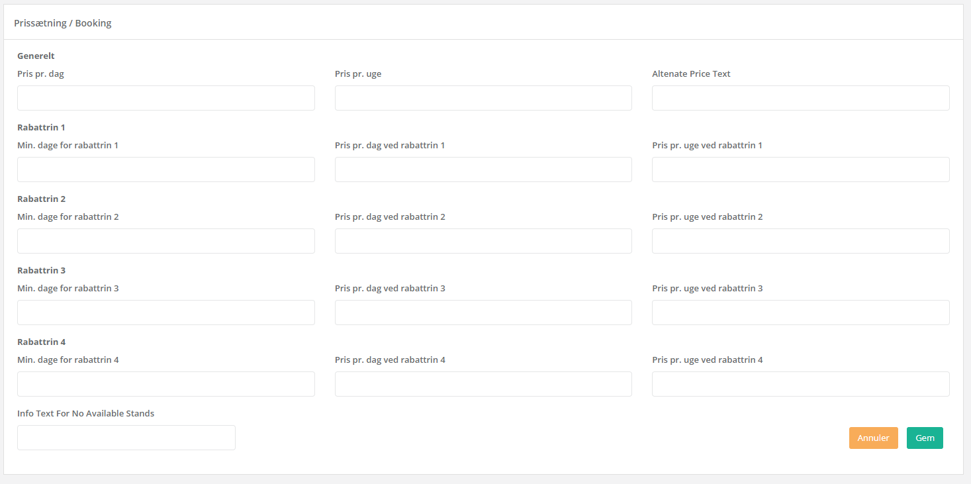Click Pris pr. dag ved rabattrin 2 field
Screen dimensions: 971x484
(483, 241)
